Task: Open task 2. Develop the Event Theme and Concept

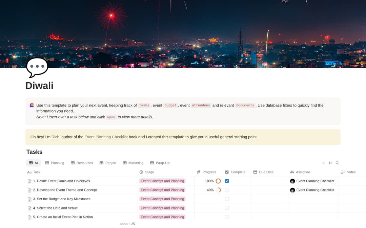Action: 65,190
